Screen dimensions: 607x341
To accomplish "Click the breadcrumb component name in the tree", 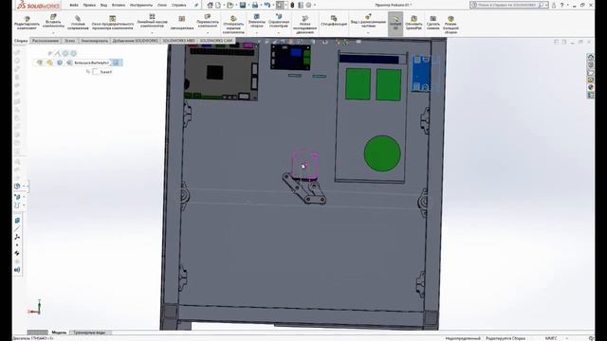I will click(x=92, y=63).
